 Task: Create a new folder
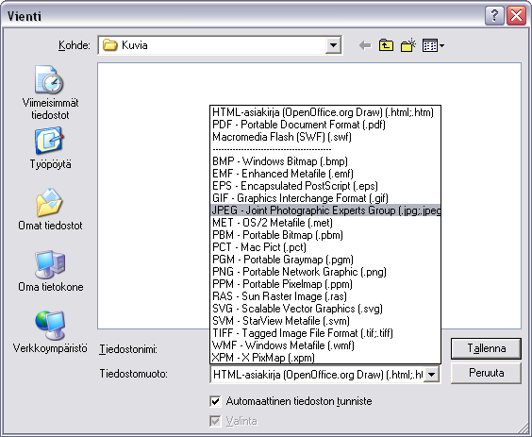[x=408, y=45]
